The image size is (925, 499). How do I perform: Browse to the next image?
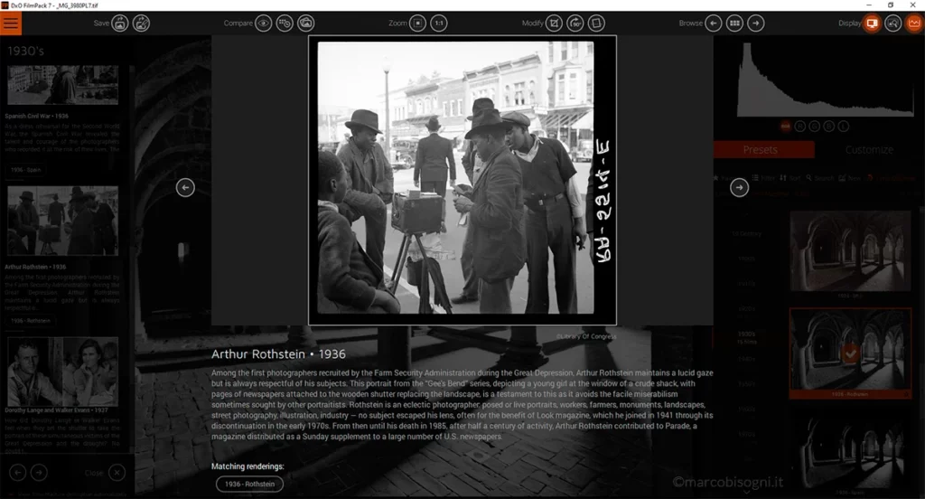[x=756, y=24]
